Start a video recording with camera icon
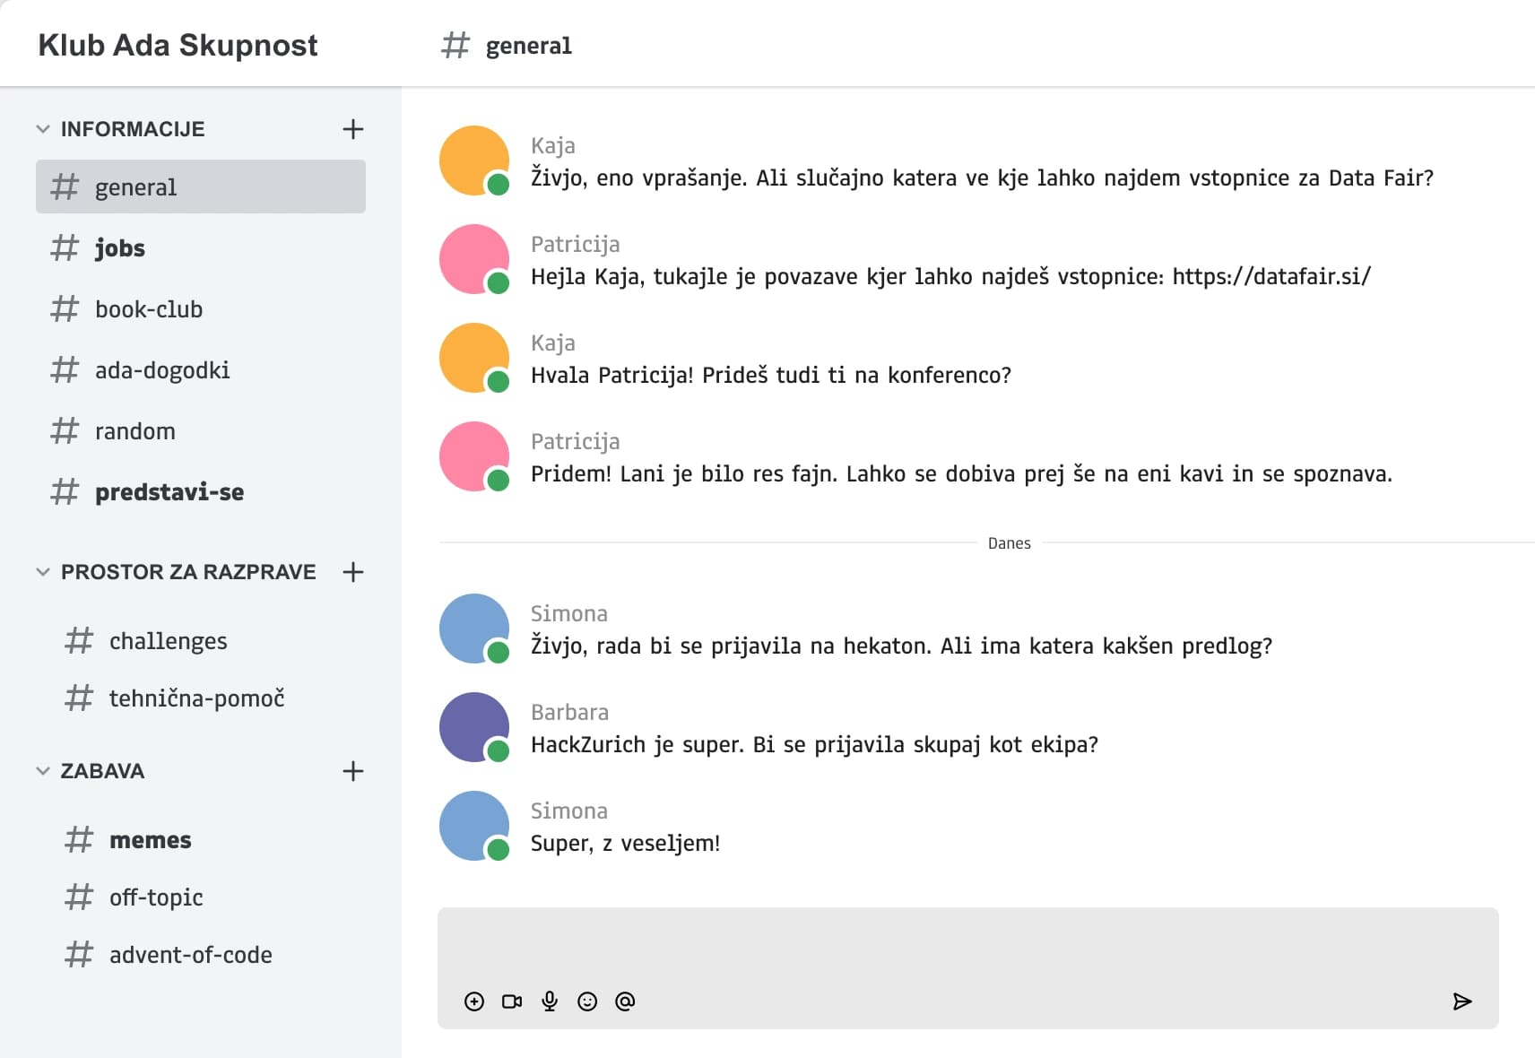The width and height of the screenshot is (1535, 1058). coord(512,1002)
